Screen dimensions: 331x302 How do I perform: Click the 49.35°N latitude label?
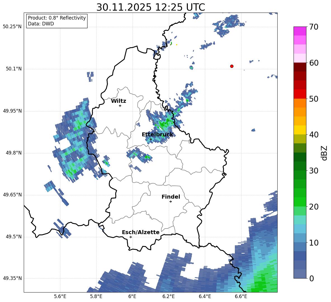[x=12, y=278]
